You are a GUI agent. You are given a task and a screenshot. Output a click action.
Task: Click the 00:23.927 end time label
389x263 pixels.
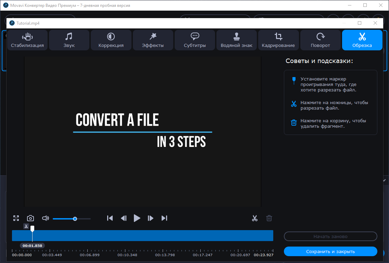[x=263, y=255]
